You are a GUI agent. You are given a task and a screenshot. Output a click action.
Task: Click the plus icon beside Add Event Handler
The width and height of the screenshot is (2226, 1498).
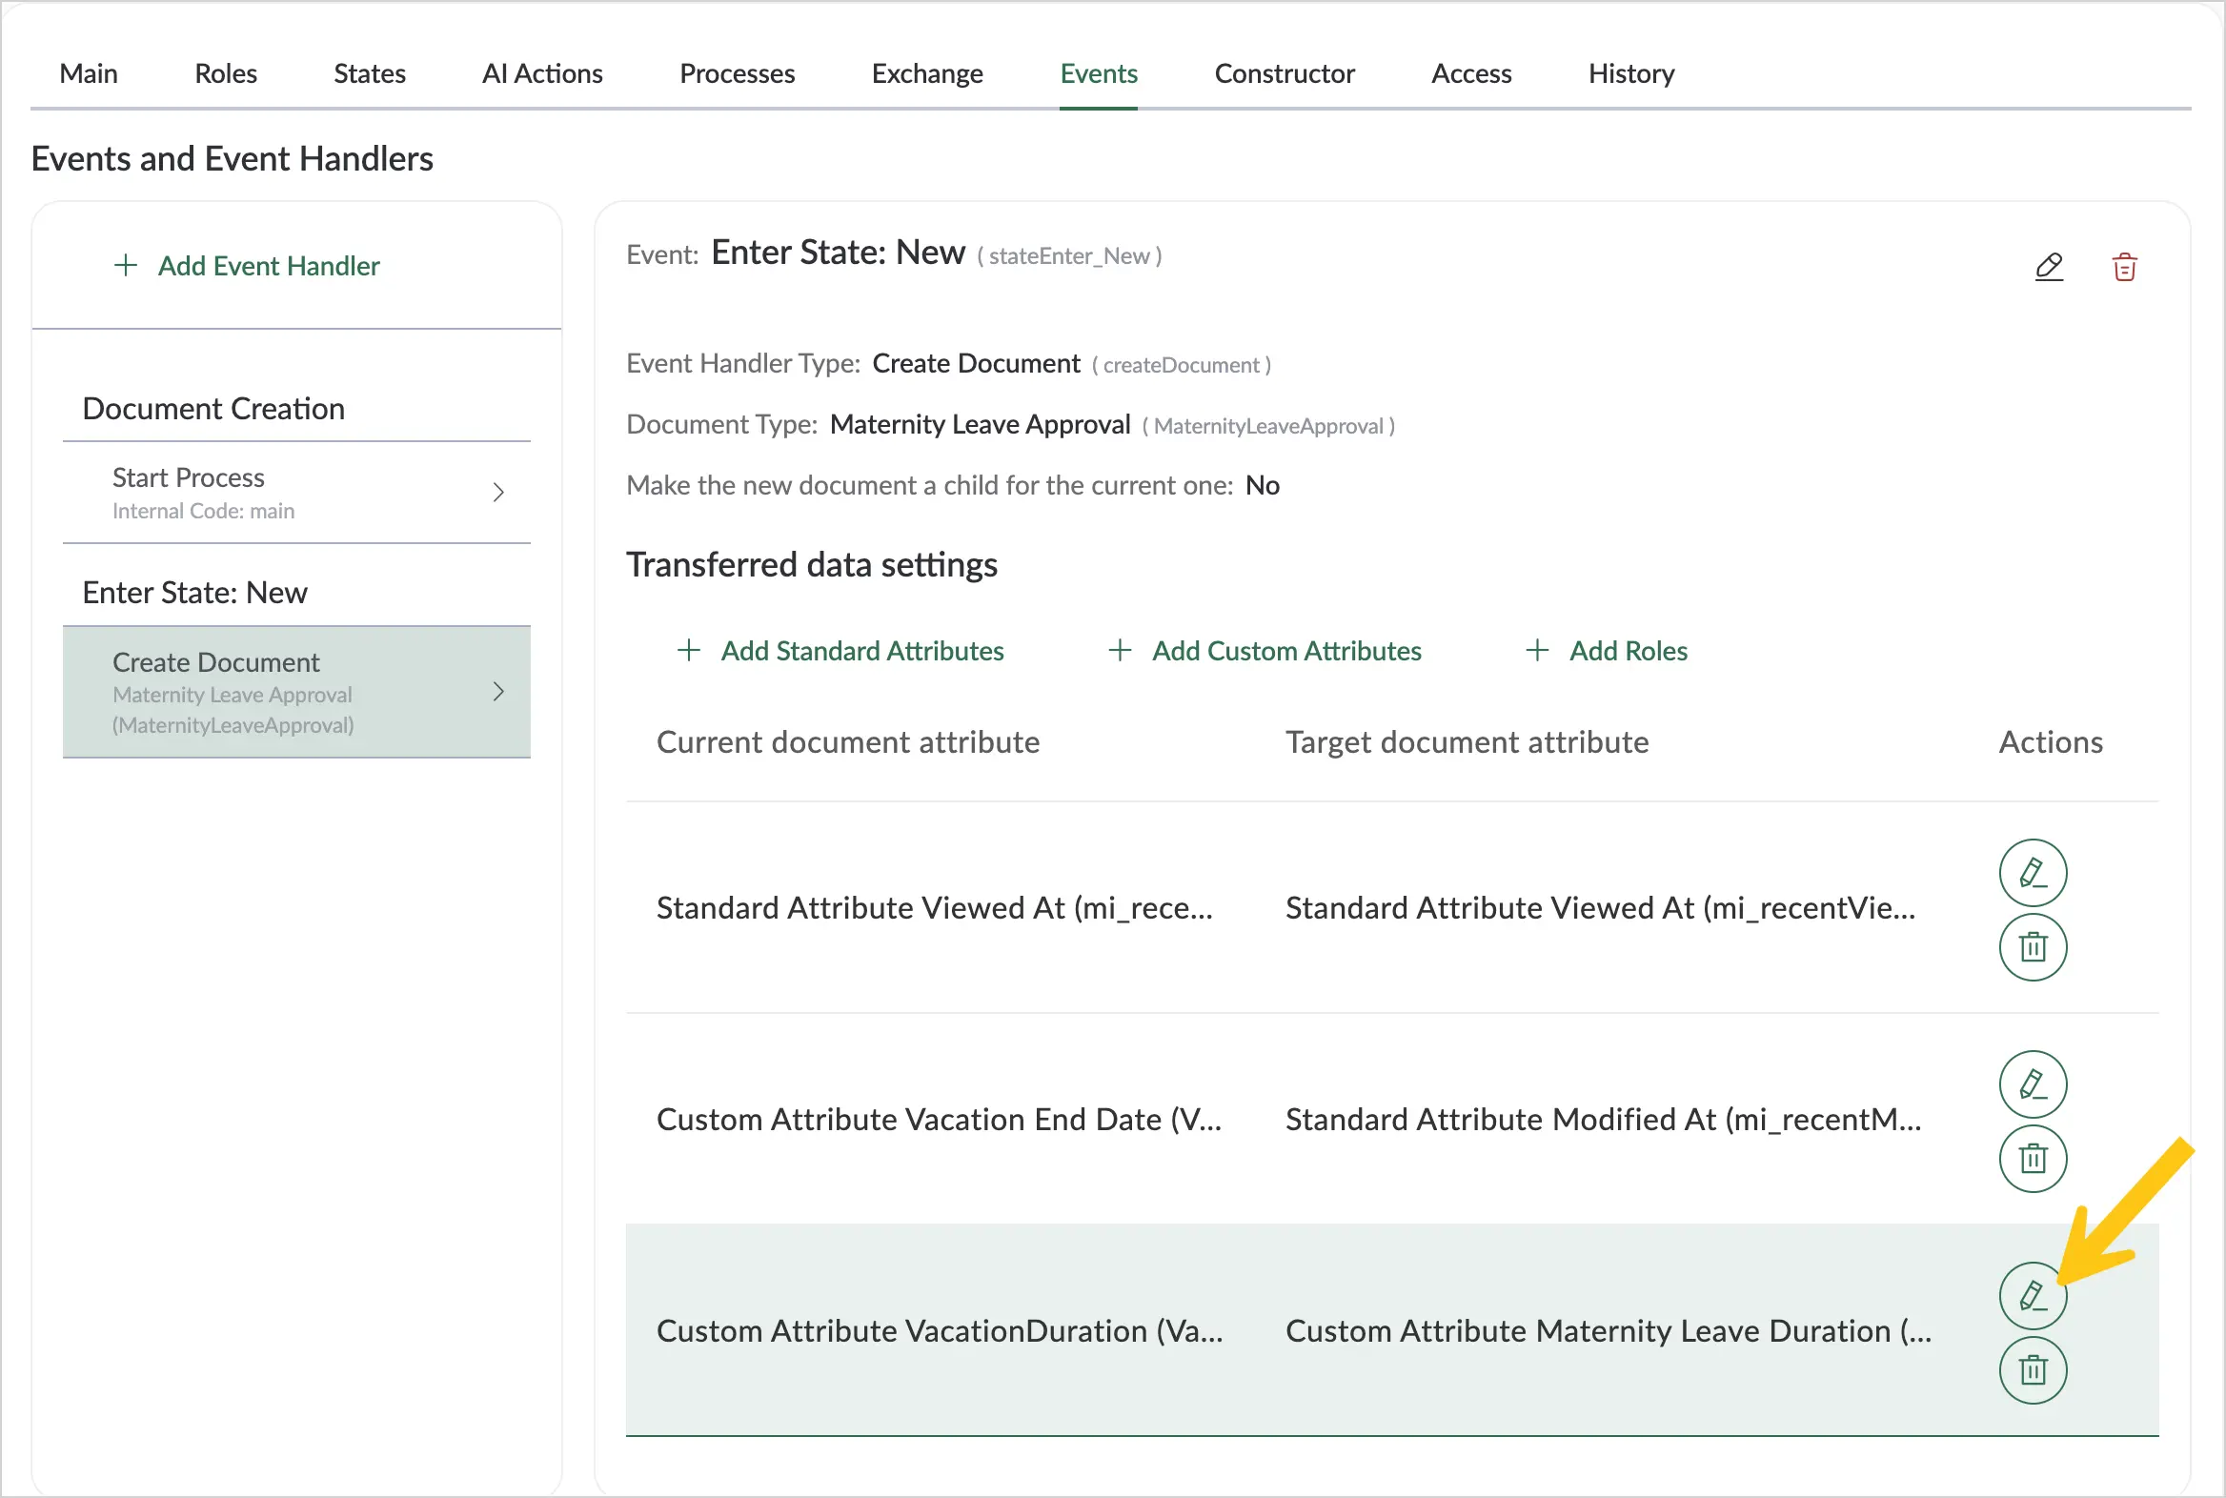coord(125,266)
